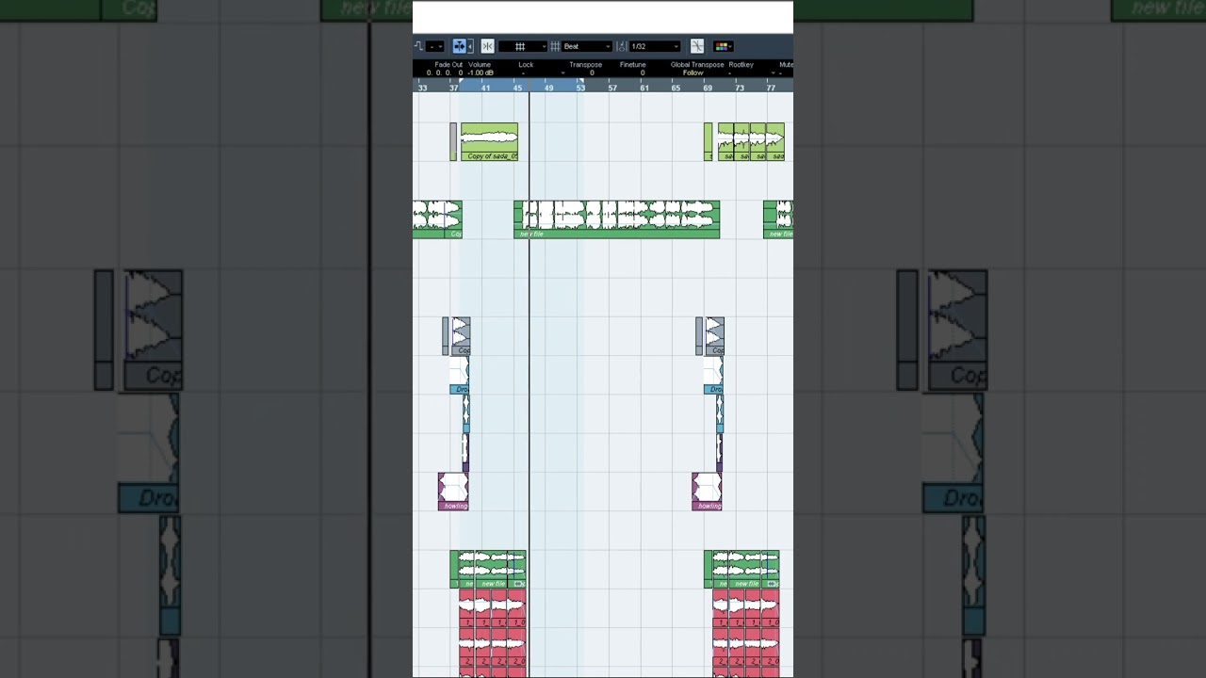
Task: Click bar 33 on the ruler
Action: point(422,88)
